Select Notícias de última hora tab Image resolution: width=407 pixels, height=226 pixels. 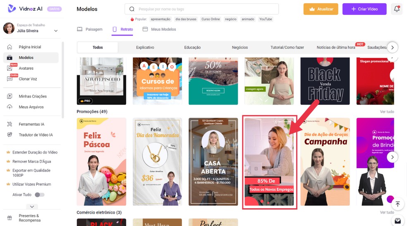pos(336,48)
